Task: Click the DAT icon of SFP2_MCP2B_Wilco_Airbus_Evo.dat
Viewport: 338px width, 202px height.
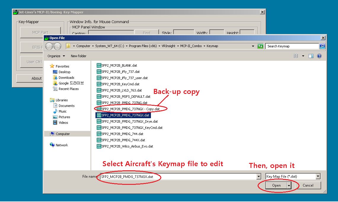Action: point(99,146)
